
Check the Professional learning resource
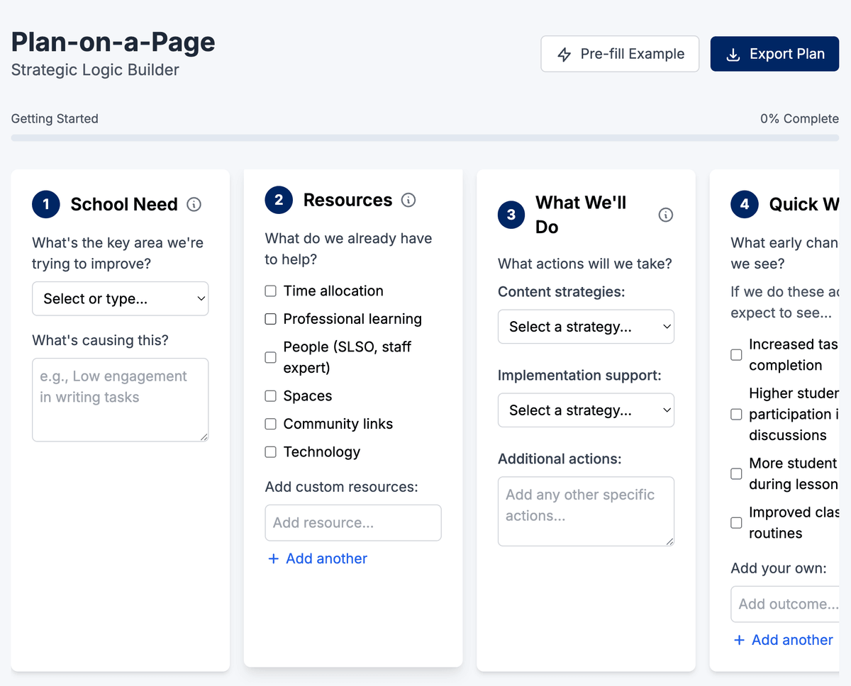tap(270, 319)
